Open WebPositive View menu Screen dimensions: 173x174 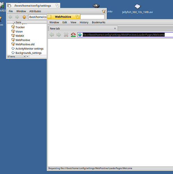(x=73, y=22)
